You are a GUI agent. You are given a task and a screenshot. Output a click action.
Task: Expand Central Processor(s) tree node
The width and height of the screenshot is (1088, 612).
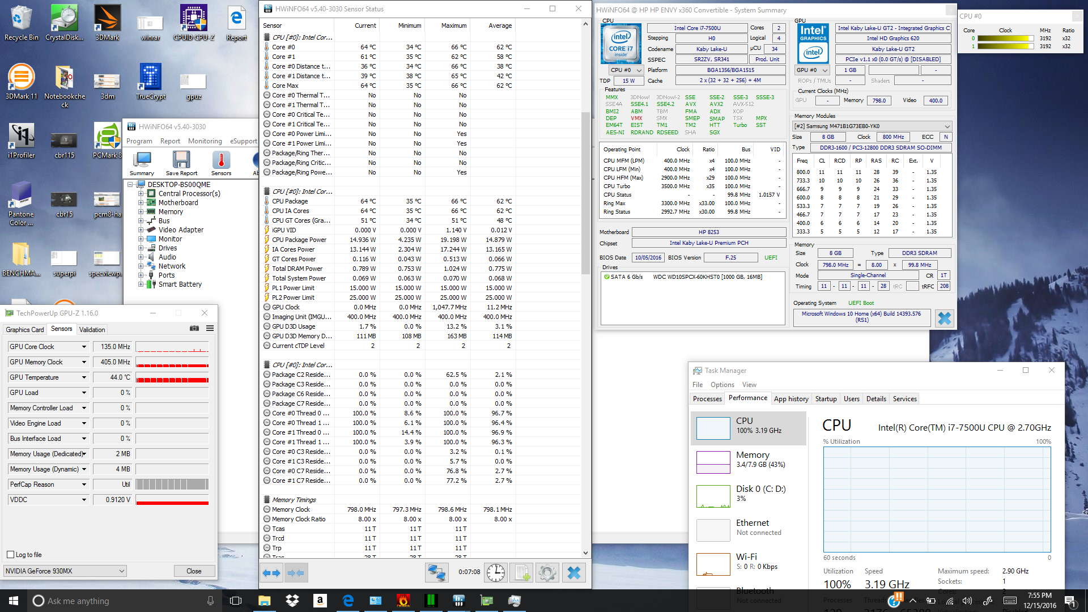(x=141, y=194)
